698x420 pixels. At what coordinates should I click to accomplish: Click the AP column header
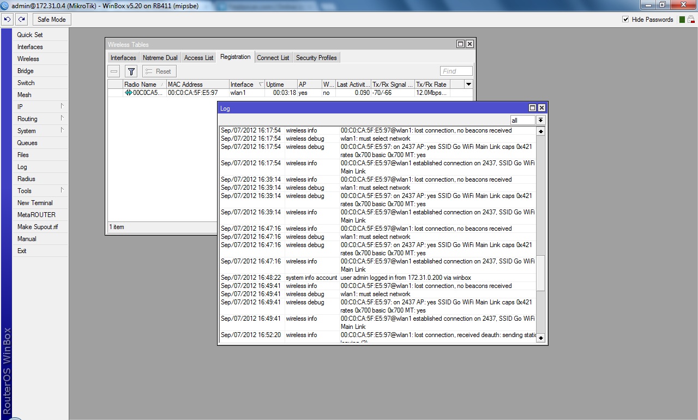(x=309, y=85)
